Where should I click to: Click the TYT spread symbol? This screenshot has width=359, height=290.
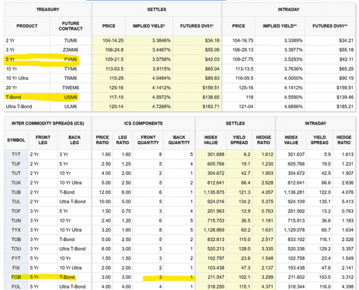coord(15,154)
